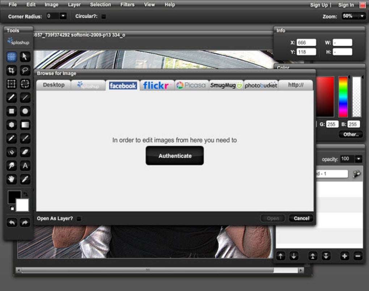Screen dimensions: 369x291
Task: Switch to the flickr tab
Action: pyautogui.click(x=157, y=85)
